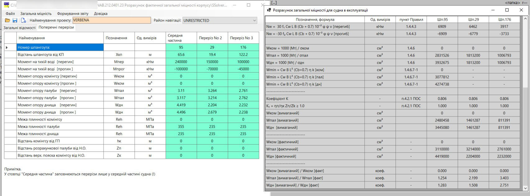Click the Шп.176 column header in results
Screen dimensions: 530x196
[504, 20]
